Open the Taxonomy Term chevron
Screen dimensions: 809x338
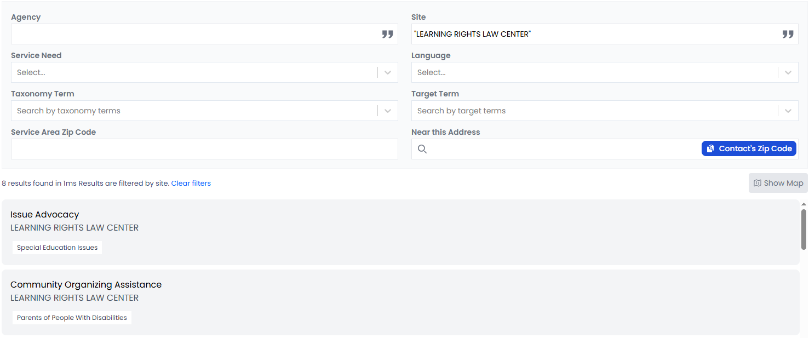click(x=388, y=111)
